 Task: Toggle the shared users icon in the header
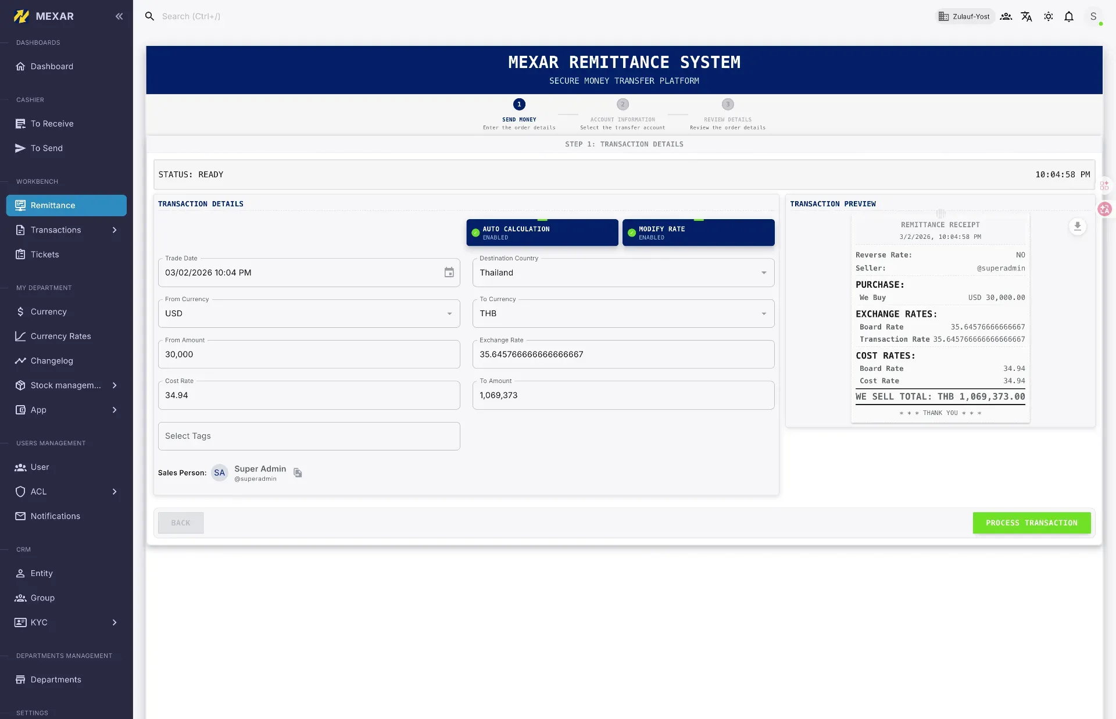point(1005,16)
